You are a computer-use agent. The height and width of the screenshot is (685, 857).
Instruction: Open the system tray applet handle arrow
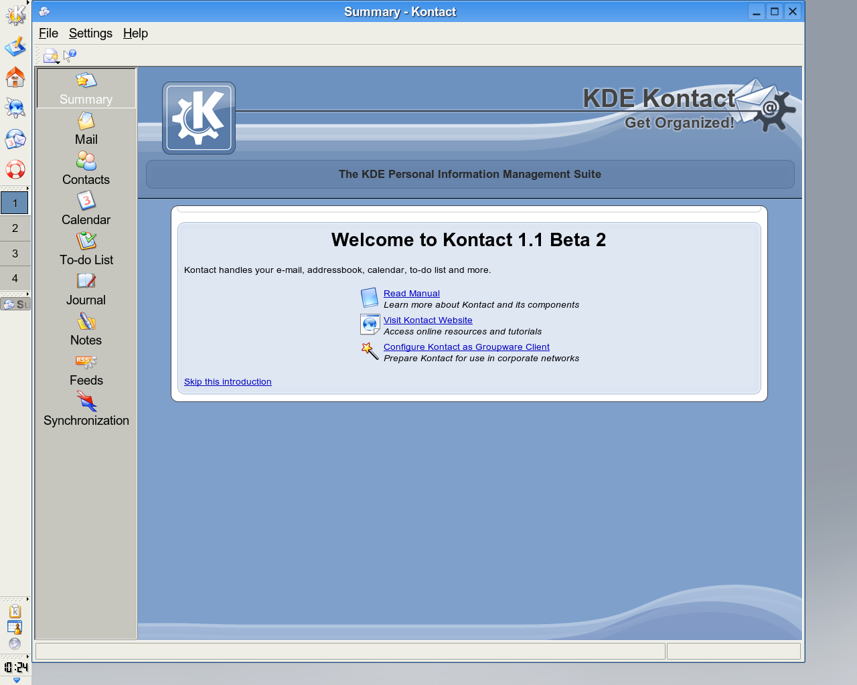pyautogui.click(x=27, y=599)
